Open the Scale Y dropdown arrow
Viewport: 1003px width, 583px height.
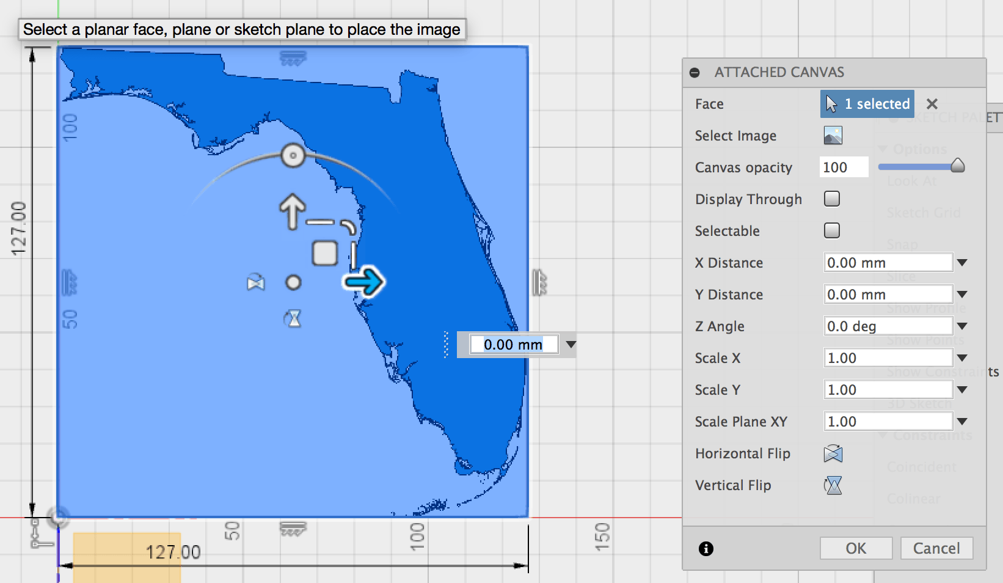[x=962, y=390]
